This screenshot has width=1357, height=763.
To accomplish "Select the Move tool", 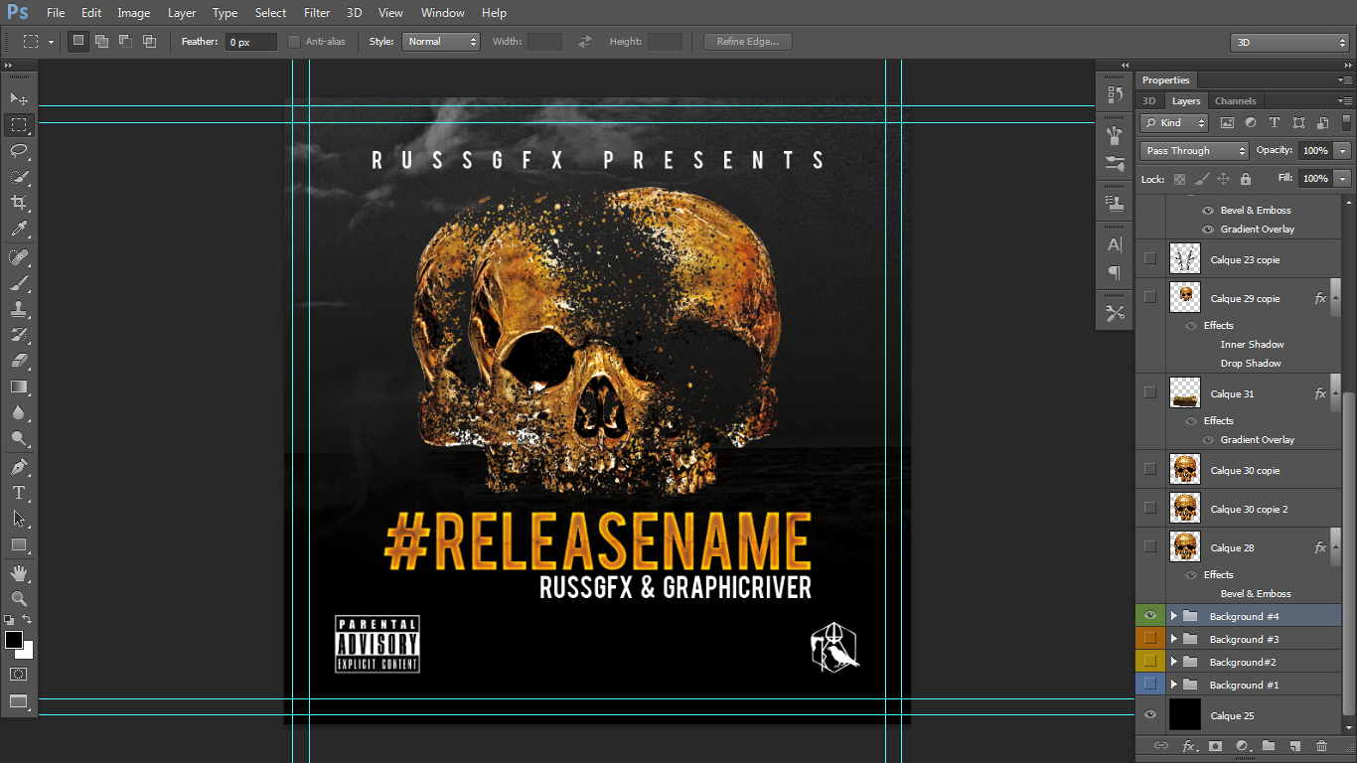I will (x=19, y=98).
